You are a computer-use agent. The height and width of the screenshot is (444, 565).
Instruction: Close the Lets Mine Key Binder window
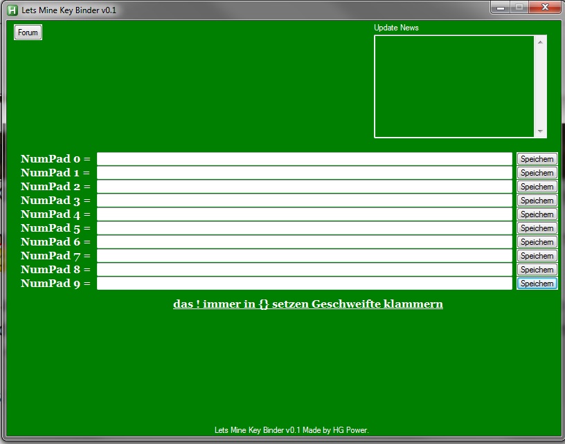click(x=545, y=8)
